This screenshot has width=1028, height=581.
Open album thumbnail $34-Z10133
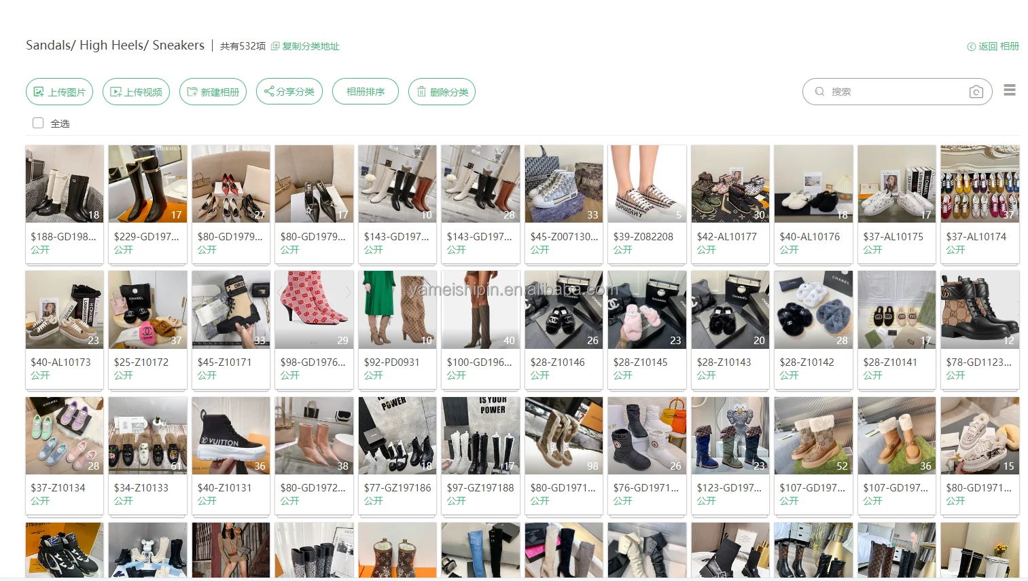[147, 435]
